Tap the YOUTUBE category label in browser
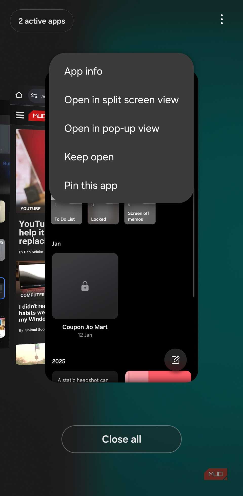The width and height of the screenshot is (243, 496). (x=30, y=209)
